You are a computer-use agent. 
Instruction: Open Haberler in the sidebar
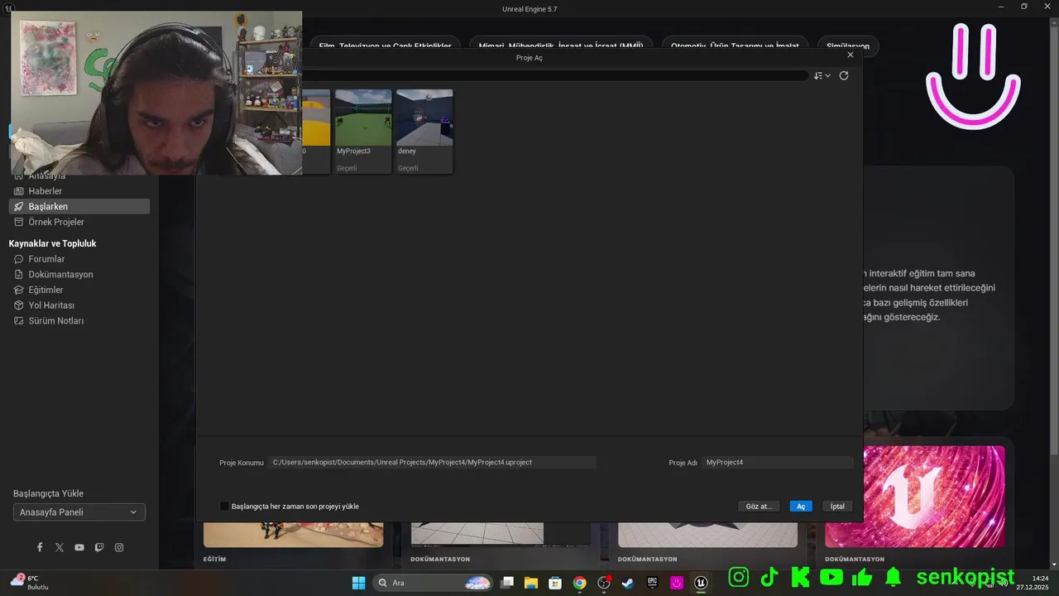pyautogui.click(x=79, y=191)
